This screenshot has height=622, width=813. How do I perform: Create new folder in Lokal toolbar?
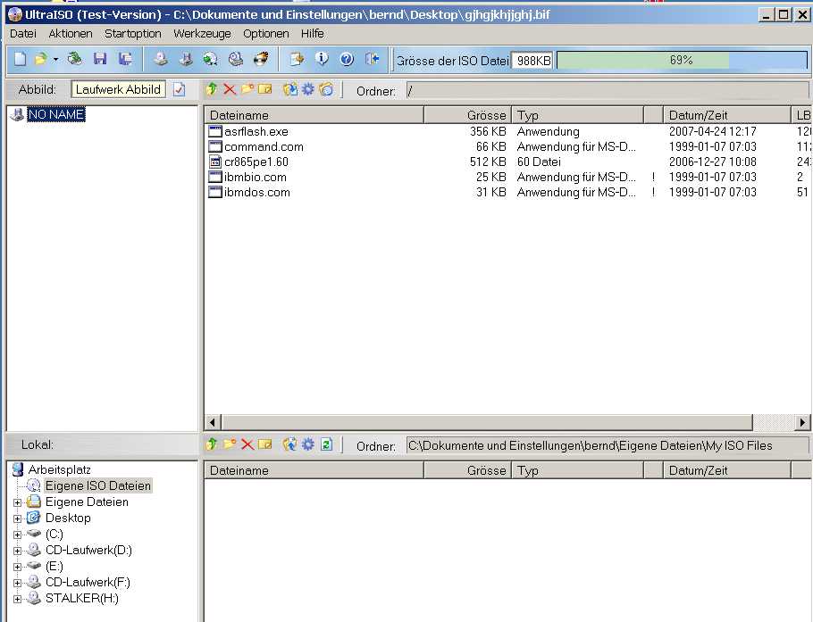point(230,444)
